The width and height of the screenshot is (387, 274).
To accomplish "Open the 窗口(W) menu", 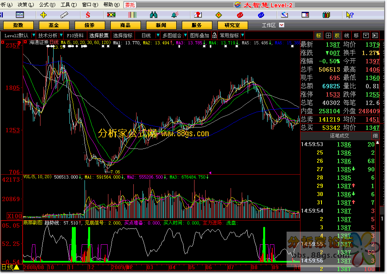I will pyautogui.click(x=90, y=5).
